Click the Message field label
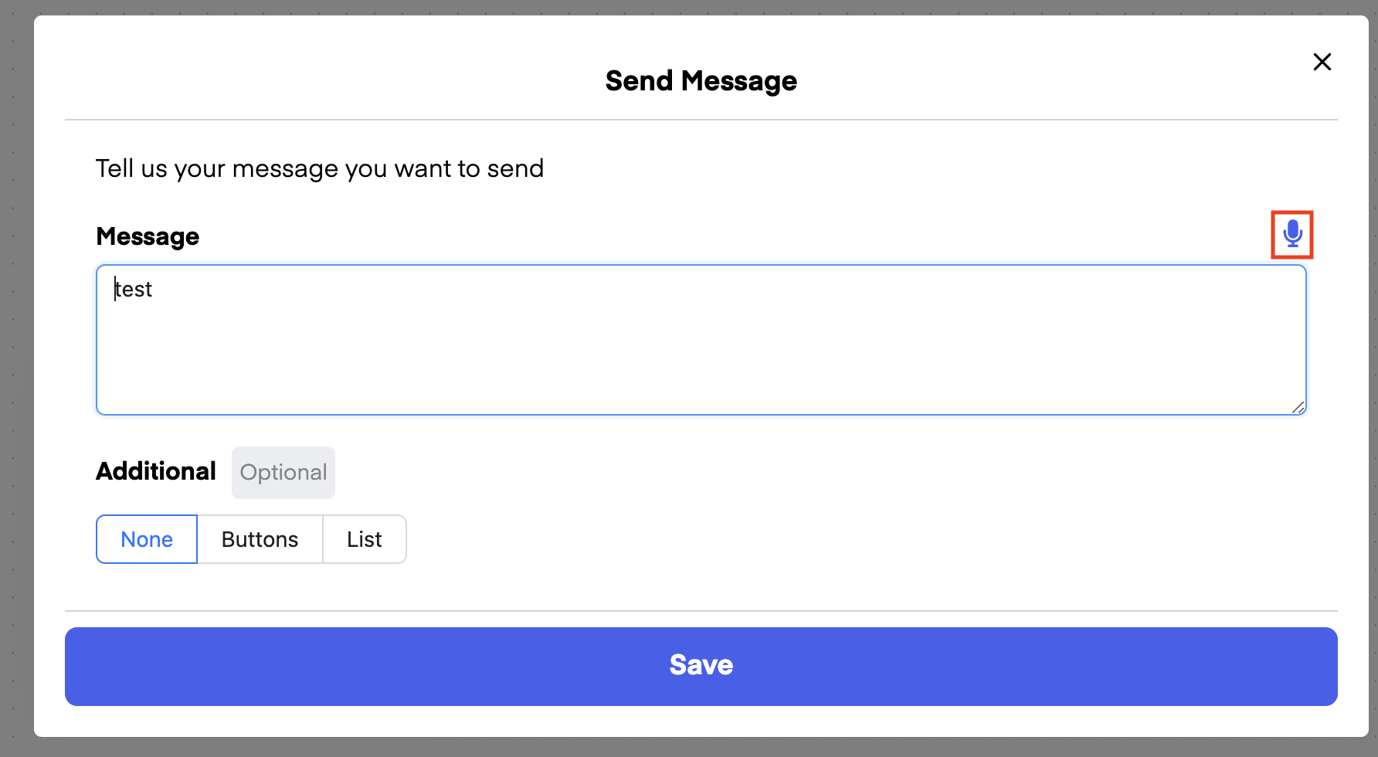Viewport: 1378px width, 757px height. point(148,236)
